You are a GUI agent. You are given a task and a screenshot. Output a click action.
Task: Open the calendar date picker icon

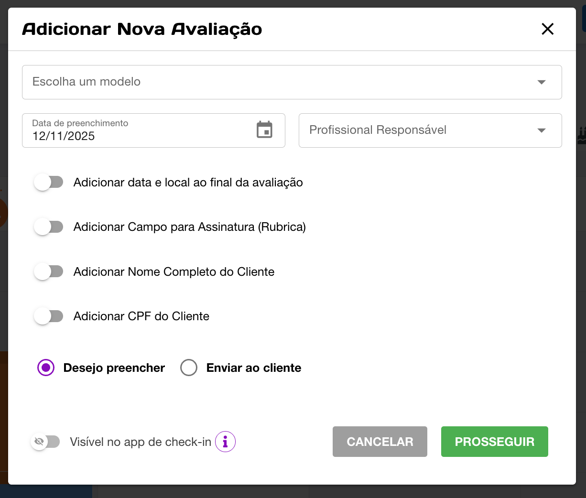pos(264,130)
